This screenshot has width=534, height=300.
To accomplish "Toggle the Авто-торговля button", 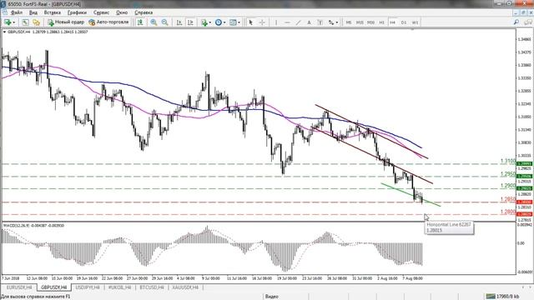I will tap(108, 22).
